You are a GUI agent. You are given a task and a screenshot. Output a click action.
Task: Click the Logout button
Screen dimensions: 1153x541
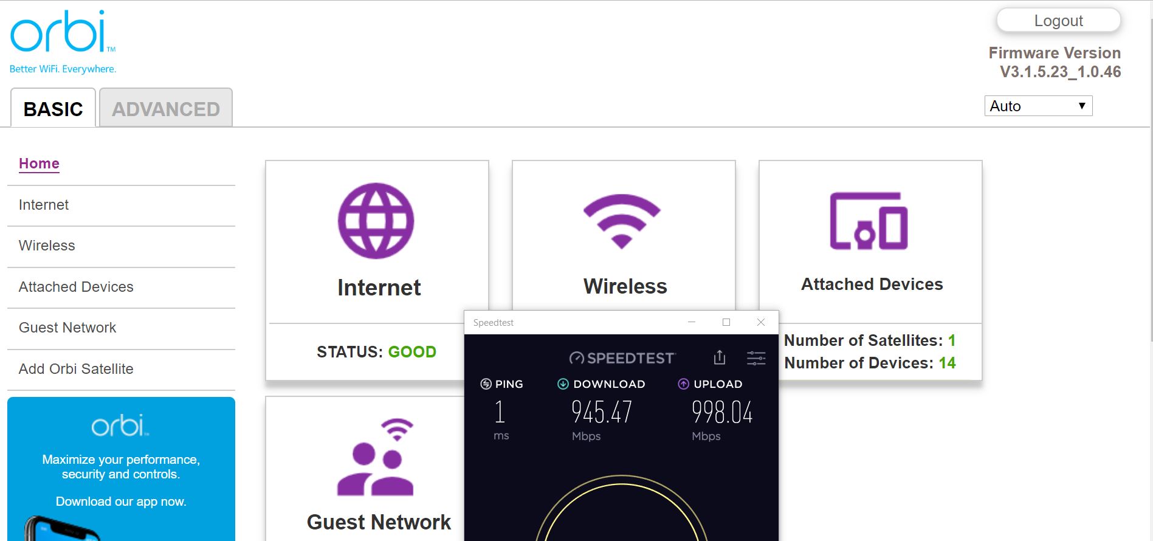point(1058,21)
